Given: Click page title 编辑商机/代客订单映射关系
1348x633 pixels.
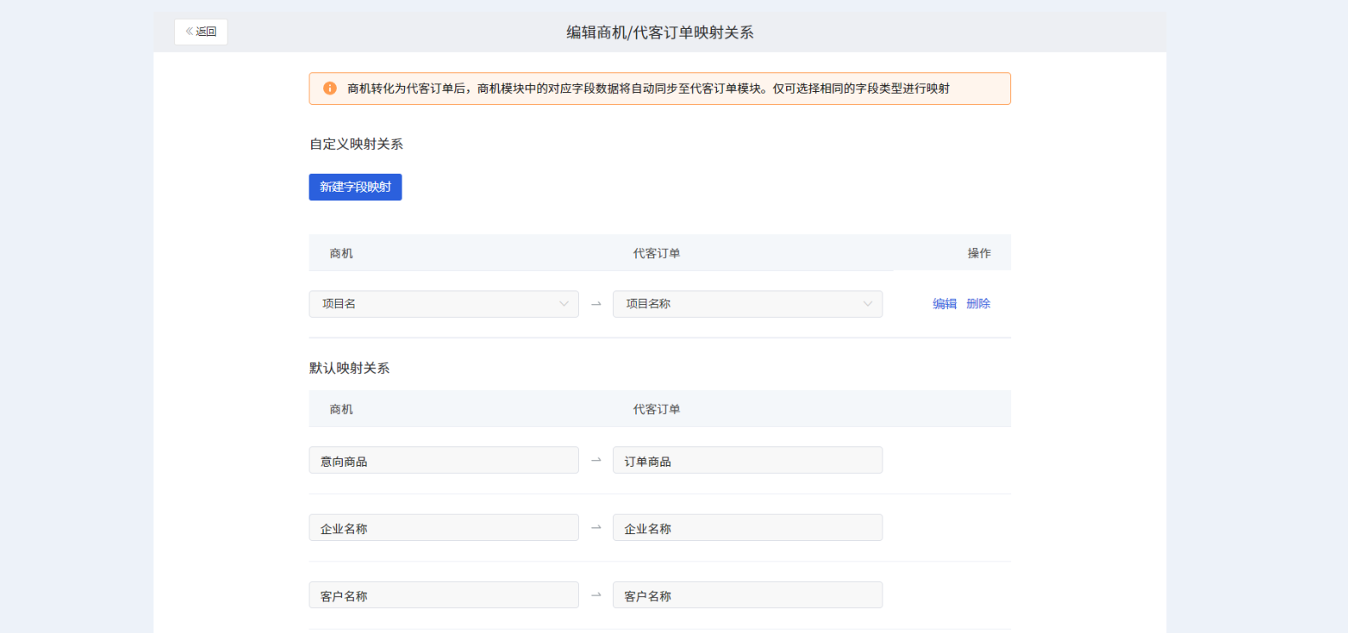Looking at the screenshot, I should 660,32.
